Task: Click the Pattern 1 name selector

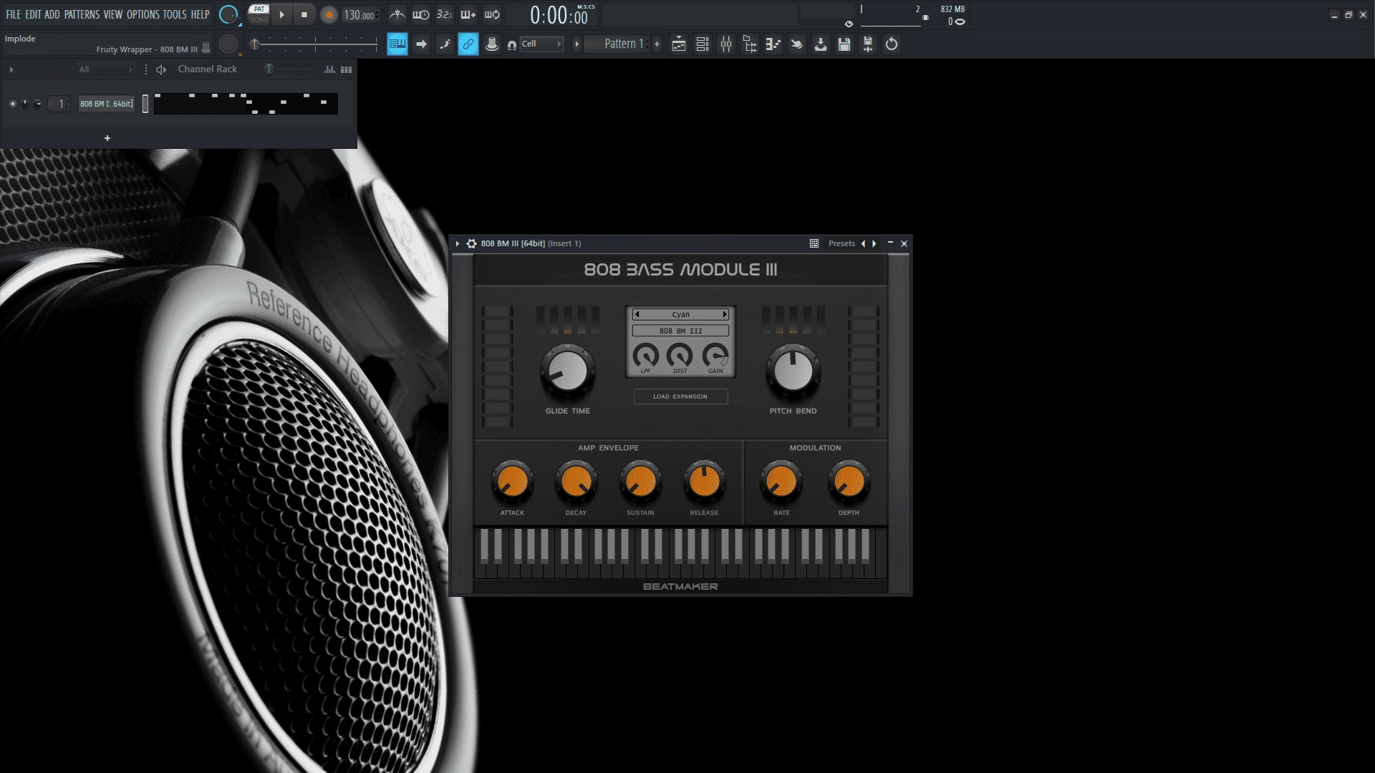Action: 620,44
